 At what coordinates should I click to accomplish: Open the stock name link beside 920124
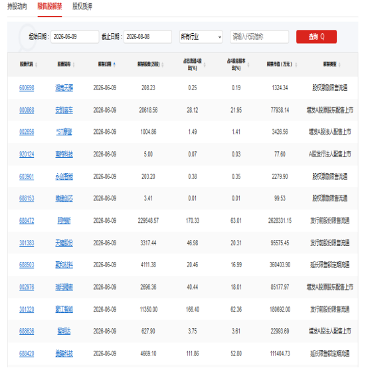point(64,154)
